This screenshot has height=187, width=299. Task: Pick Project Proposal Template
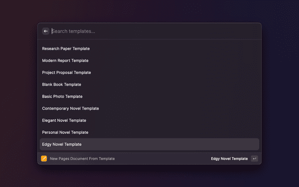pyautogui.click(x=66, y=72)
